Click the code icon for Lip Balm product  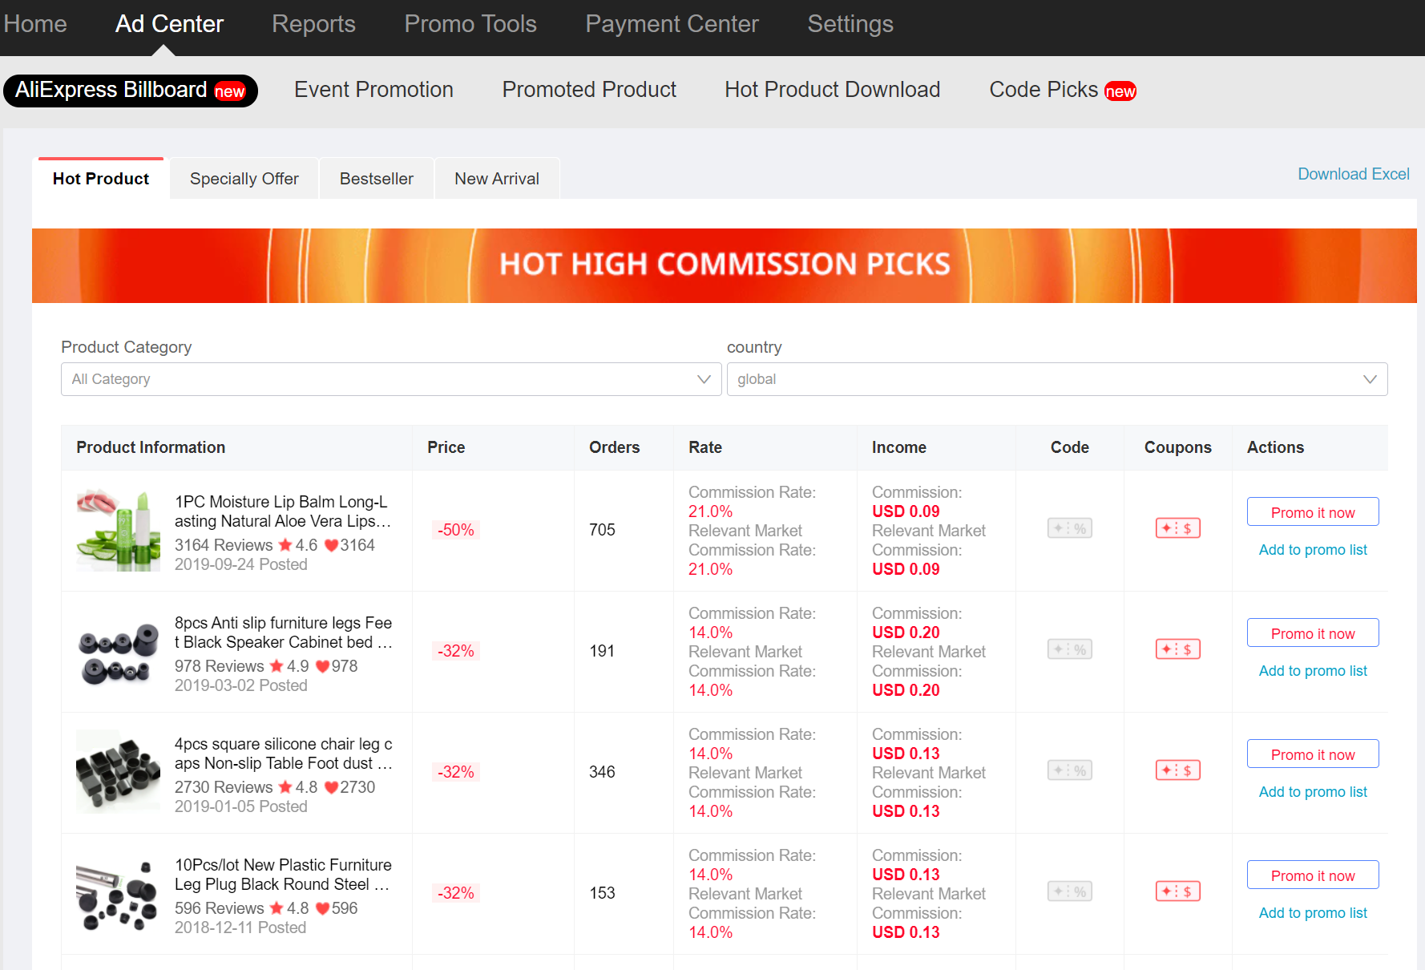[1069, 528]
